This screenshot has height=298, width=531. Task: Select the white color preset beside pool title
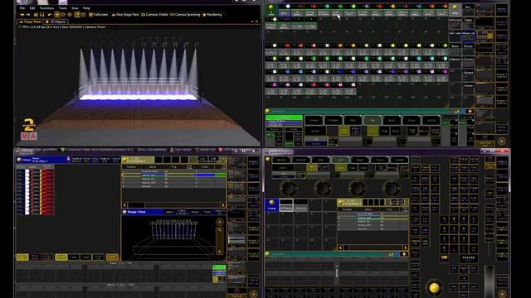pyautogui.click(x=284, y=10)
